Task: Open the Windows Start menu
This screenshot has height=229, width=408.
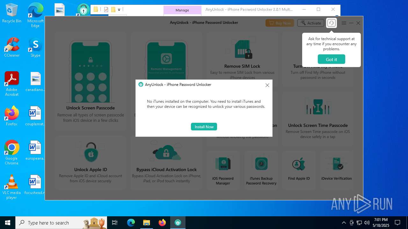Action: (x=8, y=223)
